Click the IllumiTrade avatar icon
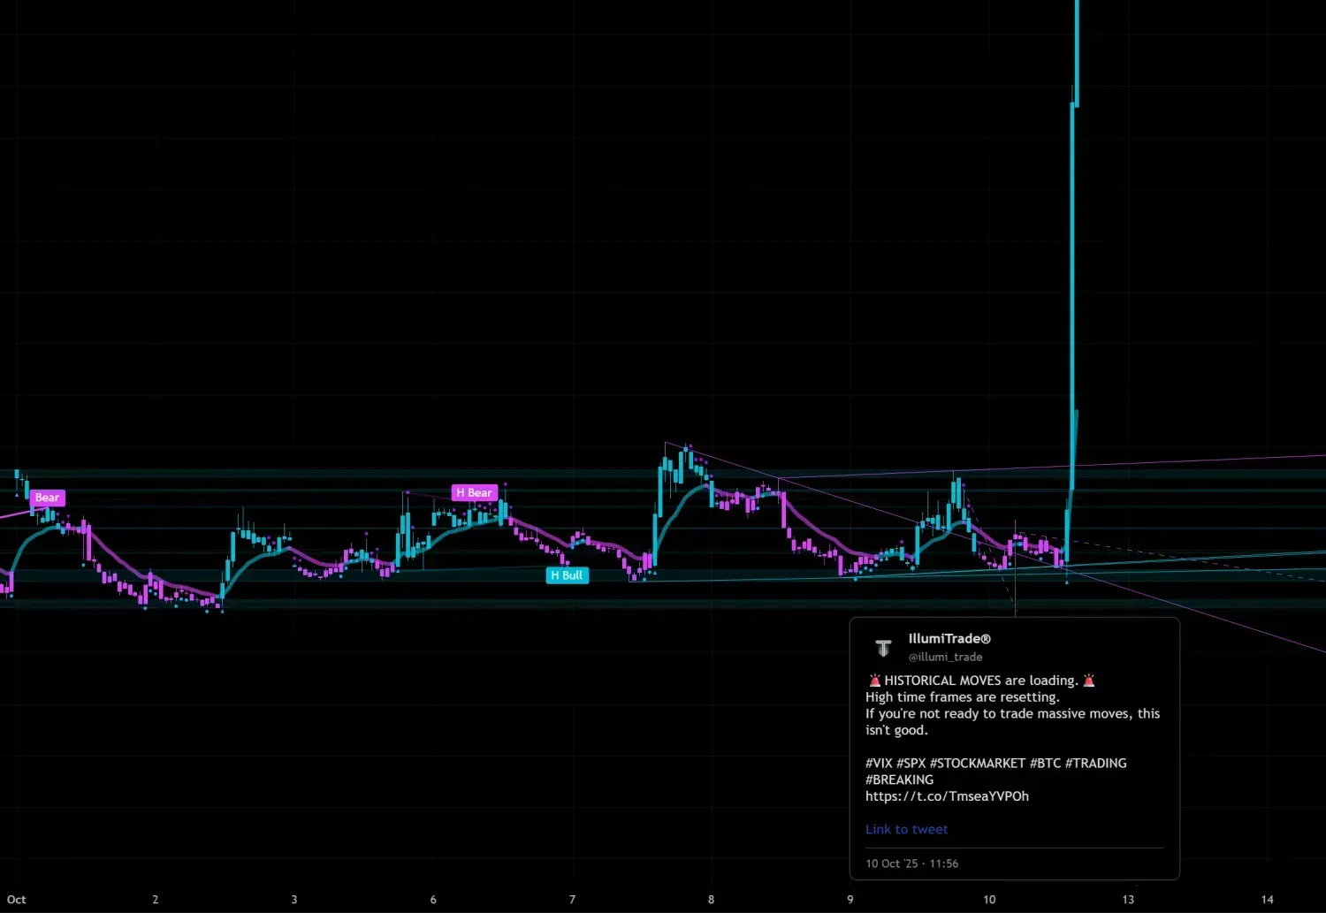The width and height of the screenshot is (1326, 913). point(883,647)
